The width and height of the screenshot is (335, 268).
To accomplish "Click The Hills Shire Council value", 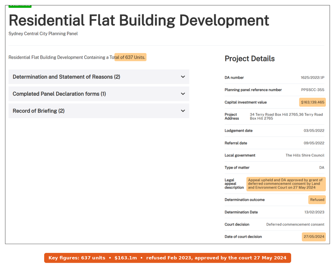I will click(x=305, y=155).
